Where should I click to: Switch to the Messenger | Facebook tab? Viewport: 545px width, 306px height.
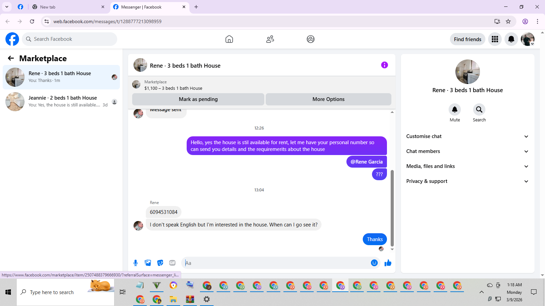click(149, 7)
